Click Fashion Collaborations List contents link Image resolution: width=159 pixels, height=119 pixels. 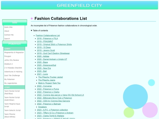point(48,36)
